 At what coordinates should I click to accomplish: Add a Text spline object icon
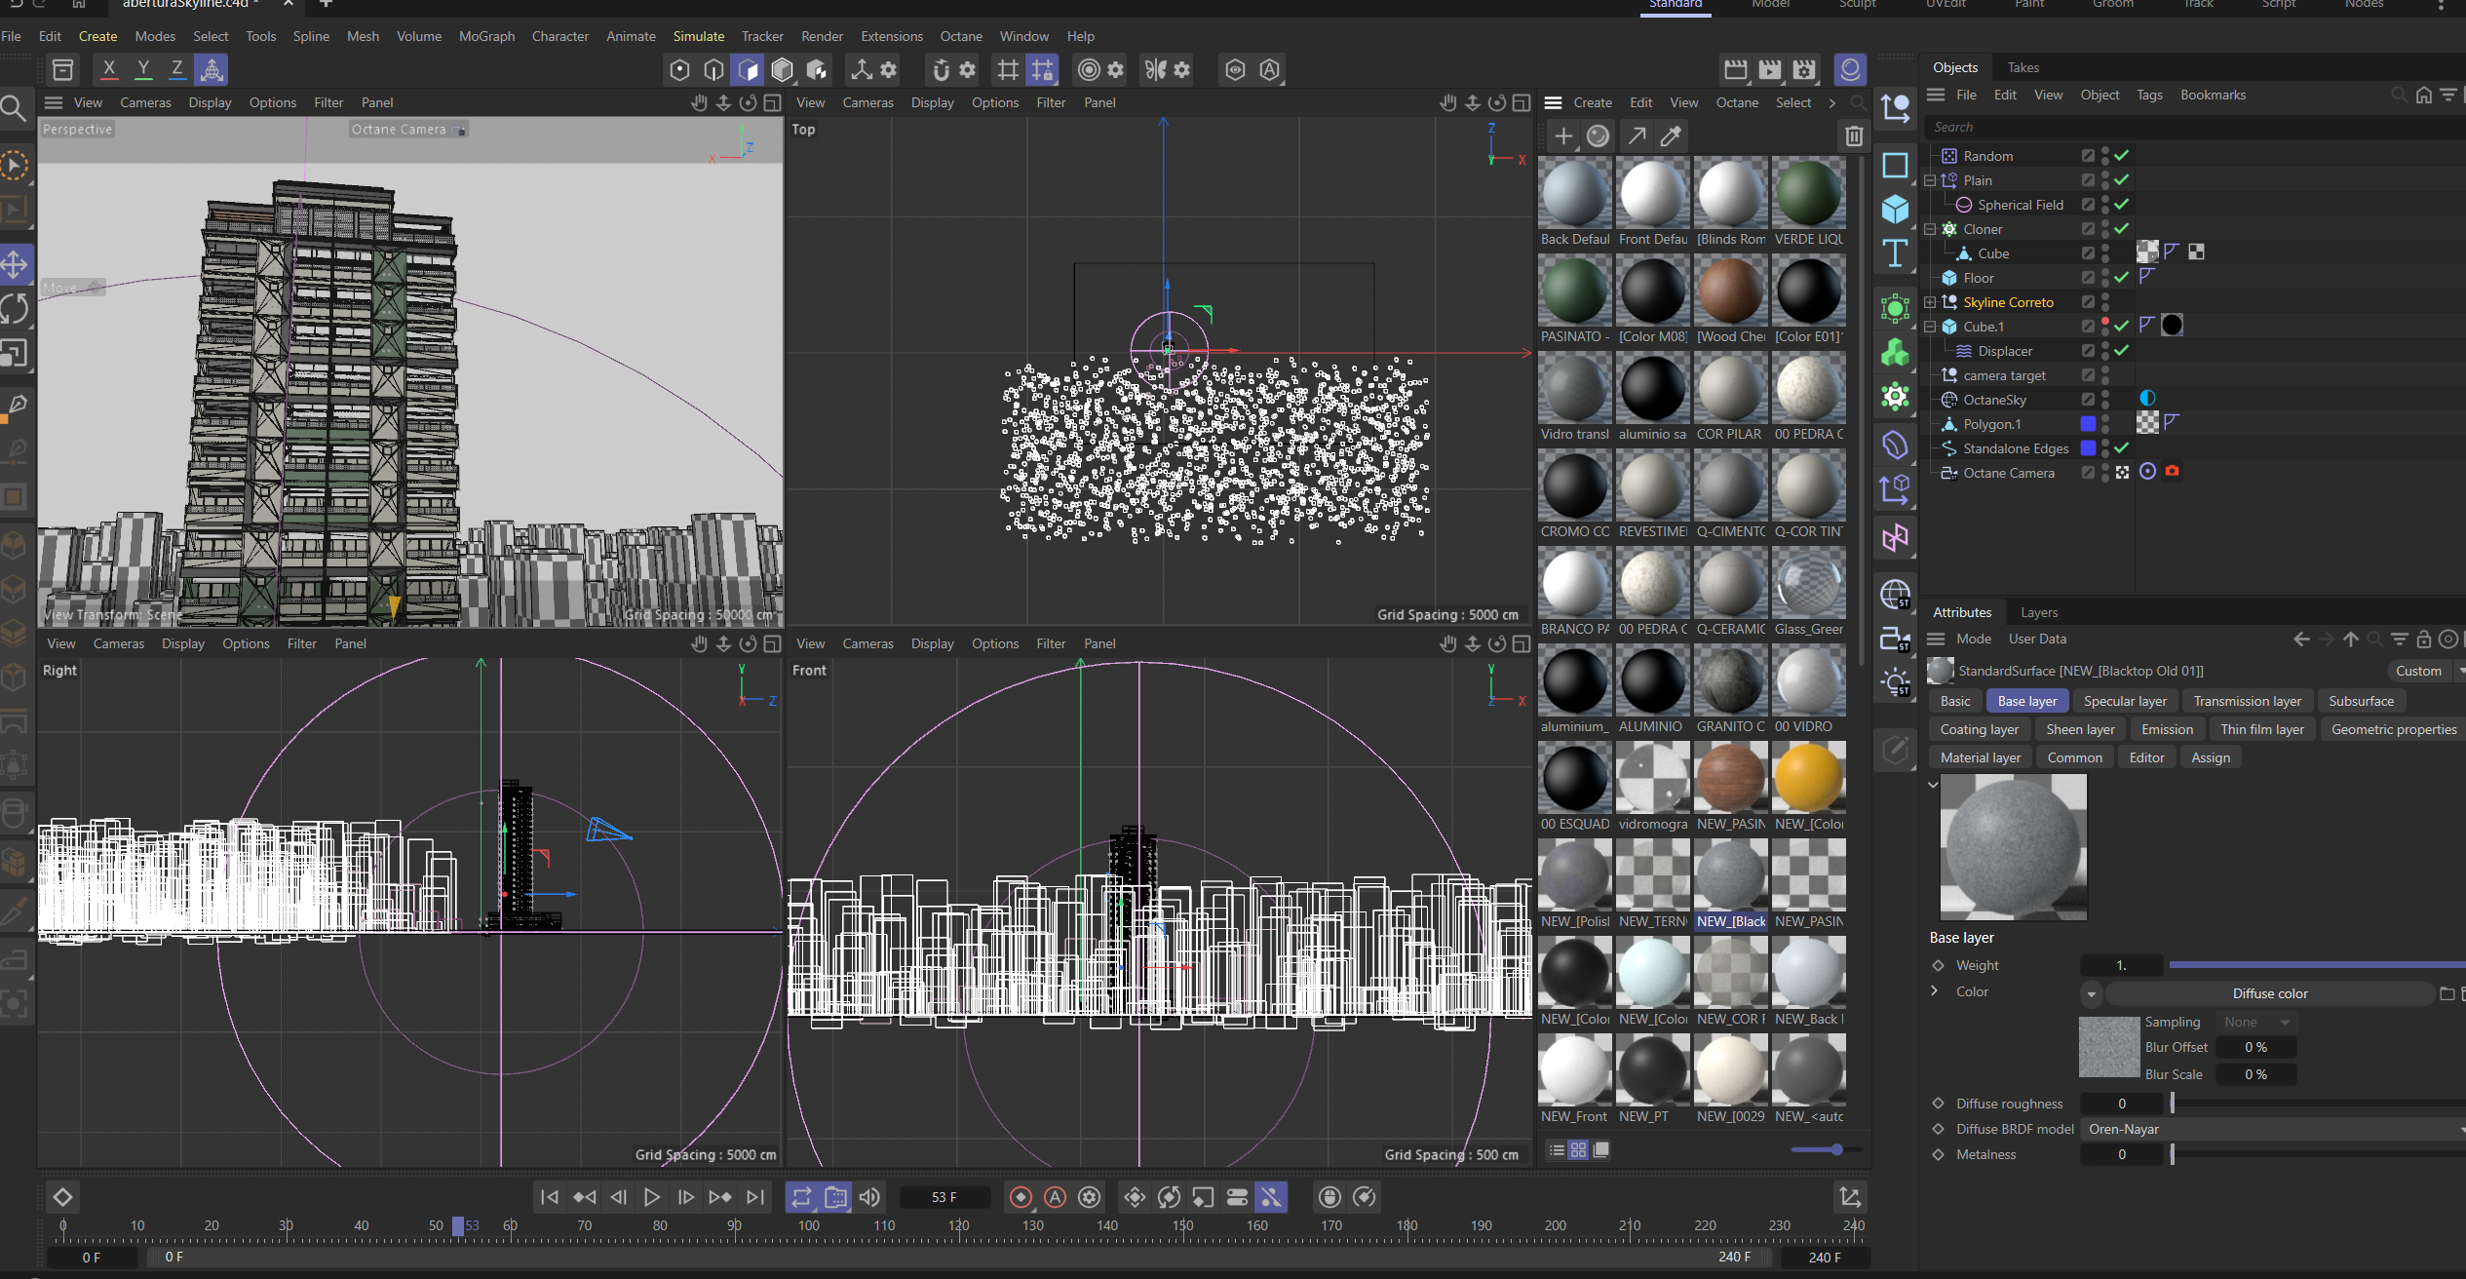[x=1895, y=253]
